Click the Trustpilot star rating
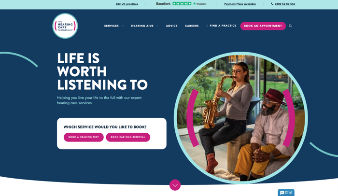The height and width of the screenshot is (196, 338). (x=182, y=4)
